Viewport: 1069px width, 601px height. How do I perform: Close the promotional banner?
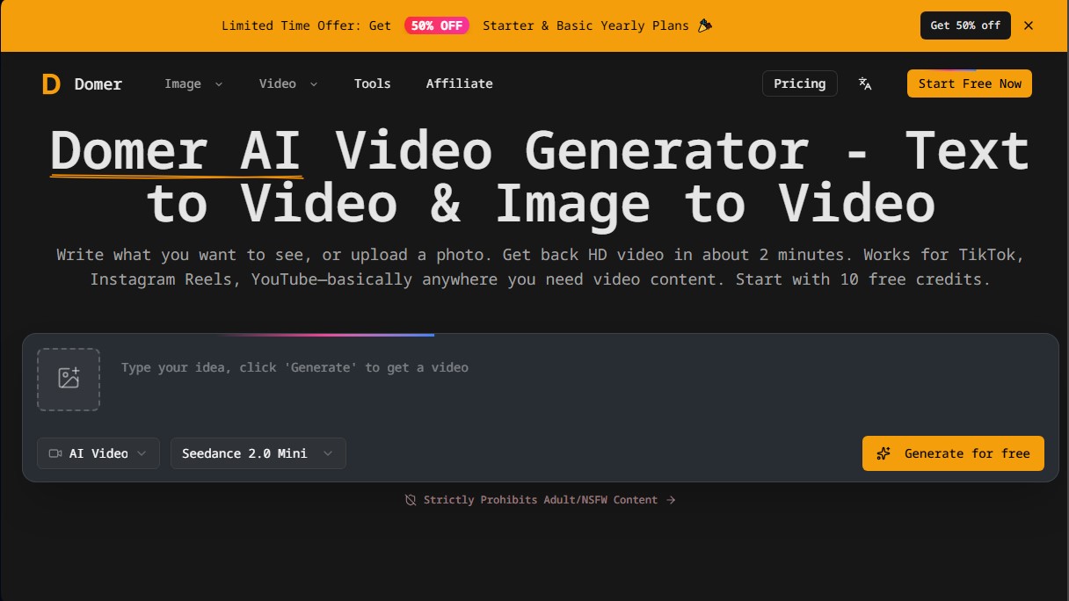pos(1029,25)
